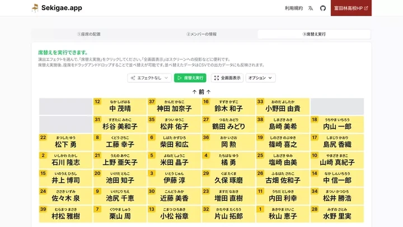Select seat 24 佐々木 泉
Image resolution: width=403 pixels, height=227 pixels.
(65, 196)
